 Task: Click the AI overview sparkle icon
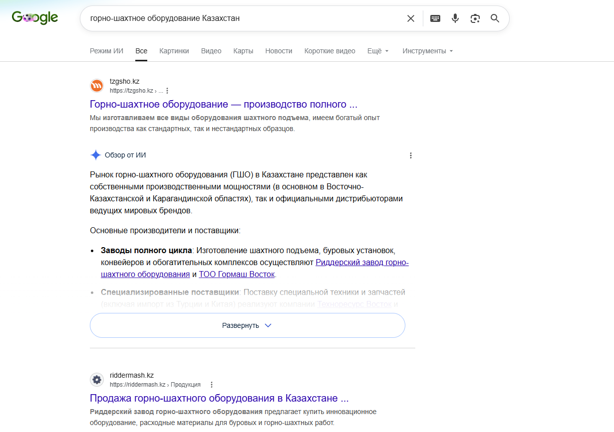pyautogui.click(x=96, y=155)
